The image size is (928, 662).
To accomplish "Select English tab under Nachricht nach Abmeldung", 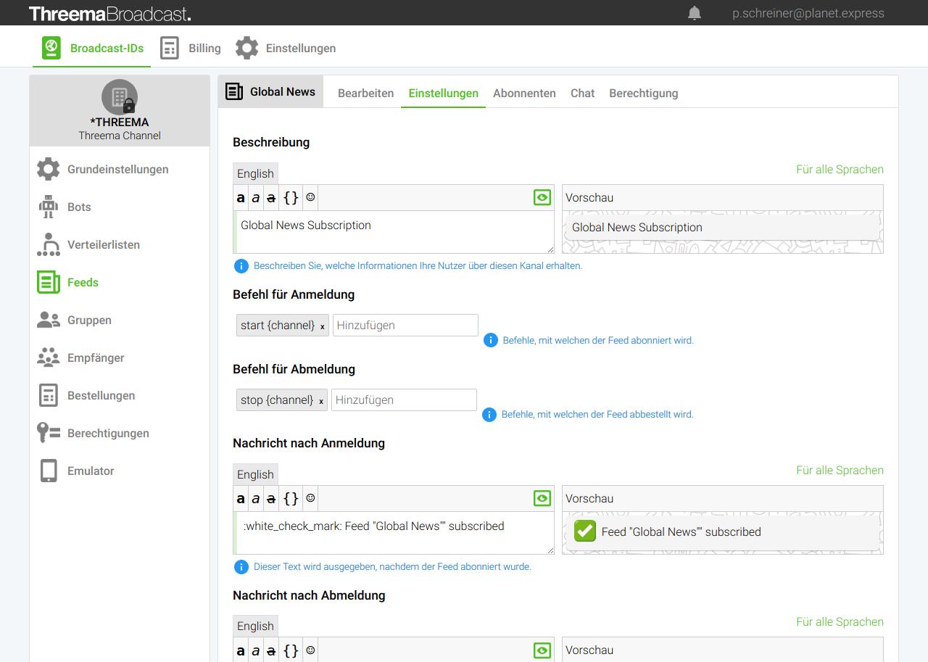I will coord(255,626).
